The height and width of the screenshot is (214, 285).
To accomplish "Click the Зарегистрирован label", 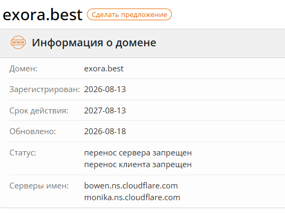I will [x=45, y=89].
